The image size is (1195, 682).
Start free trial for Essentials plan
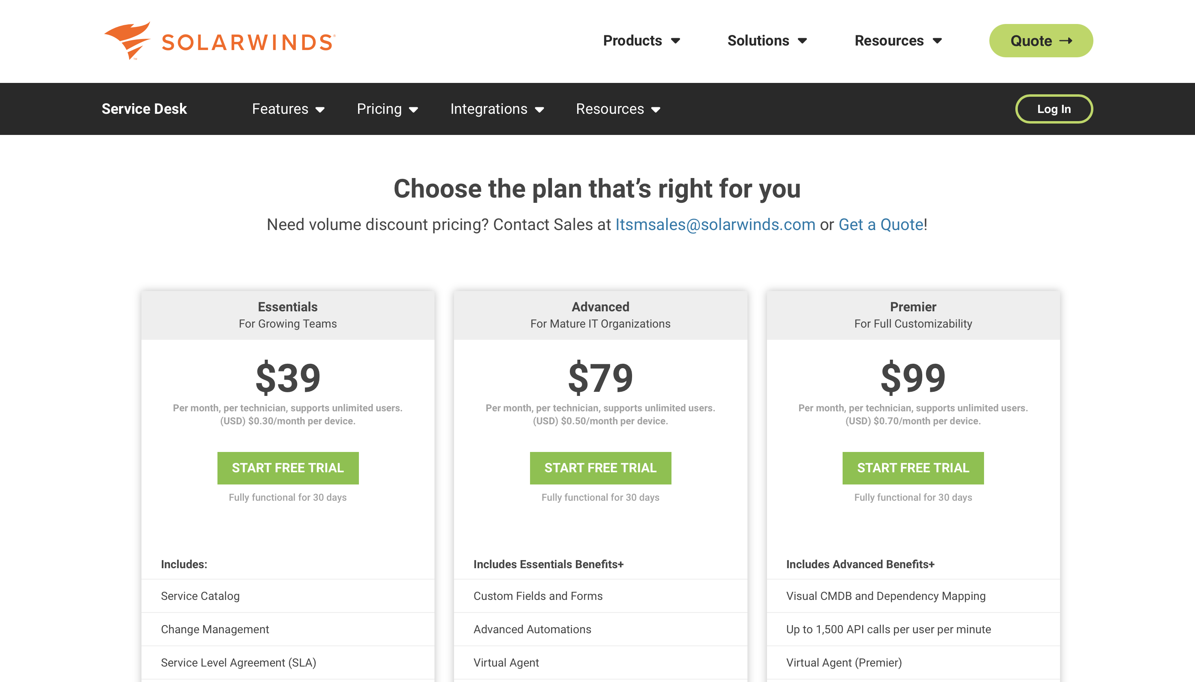coord(287,468)
